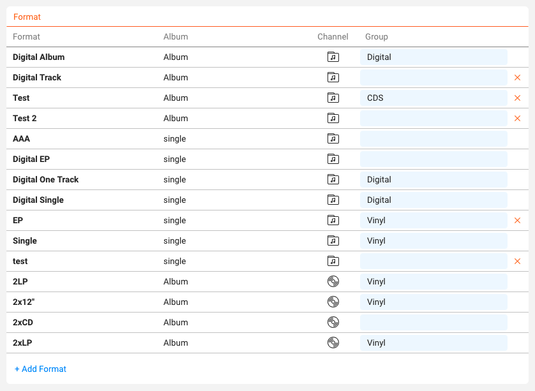Click the Format section title in orange

[27, 17]
